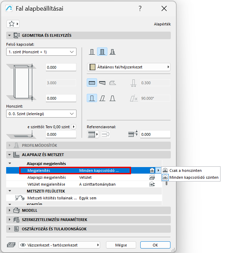Screen dimensions: 225x253
Task: Open Általános fal/héjszerkezet building material selector
Action: [129, 67]
